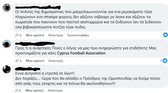Like the third comment posted 21 λ. ago
This screenshot has height=93, width=168.
pos(35,90)
